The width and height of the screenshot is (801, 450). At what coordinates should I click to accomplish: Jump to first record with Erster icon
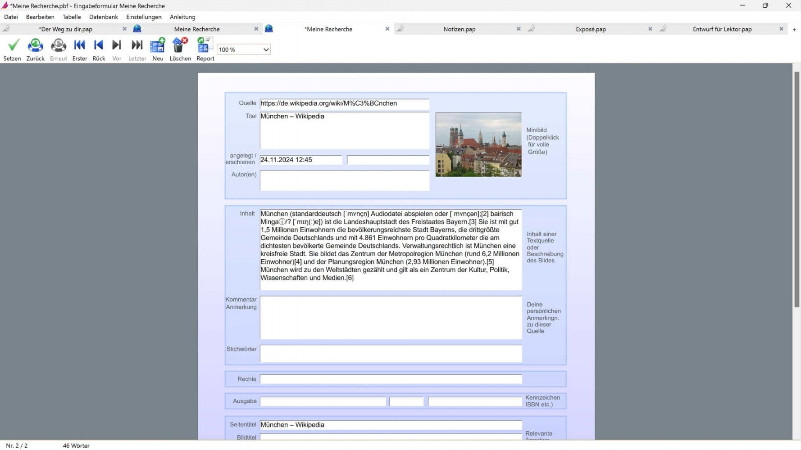tap(80, 45)
